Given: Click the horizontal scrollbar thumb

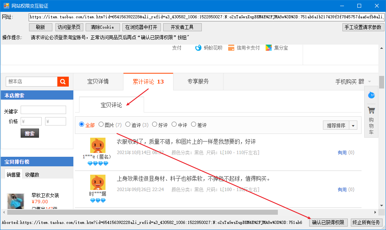Looking at the screenshot, I should (x=143, y=212).
